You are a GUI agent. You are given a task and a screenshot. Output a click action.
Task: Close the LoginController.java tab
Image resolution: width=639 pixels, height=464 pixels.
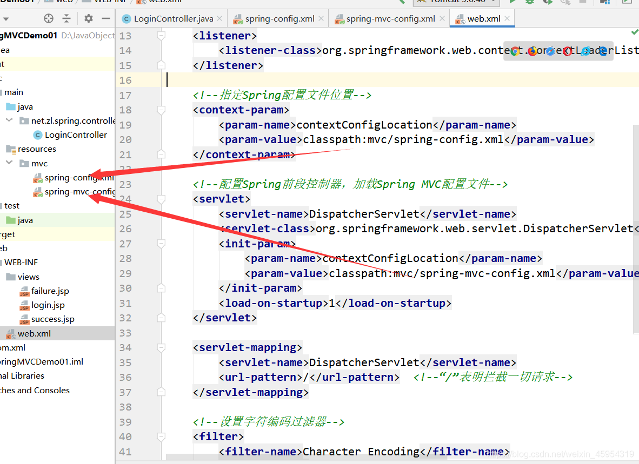[x=219, y=19]
